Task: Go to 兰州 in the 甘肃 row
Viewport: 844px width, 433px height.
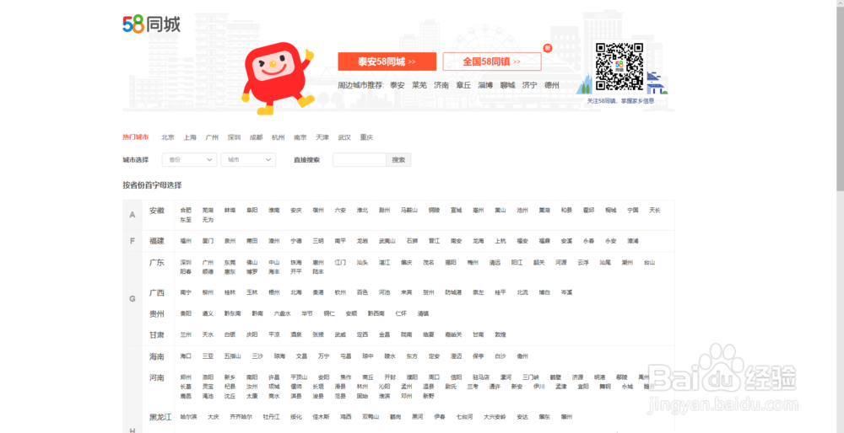Action: click(186, 334)
